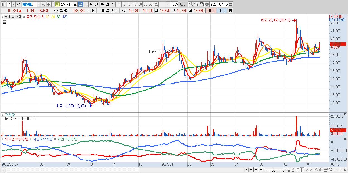The image size is (348, 173).
Task: Click the add candle indicator icon
Action: tap(191, 4)
